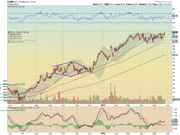Click the Mar label under price chart
The width and height of the screenshot is (180, 135).
[128, 105]
